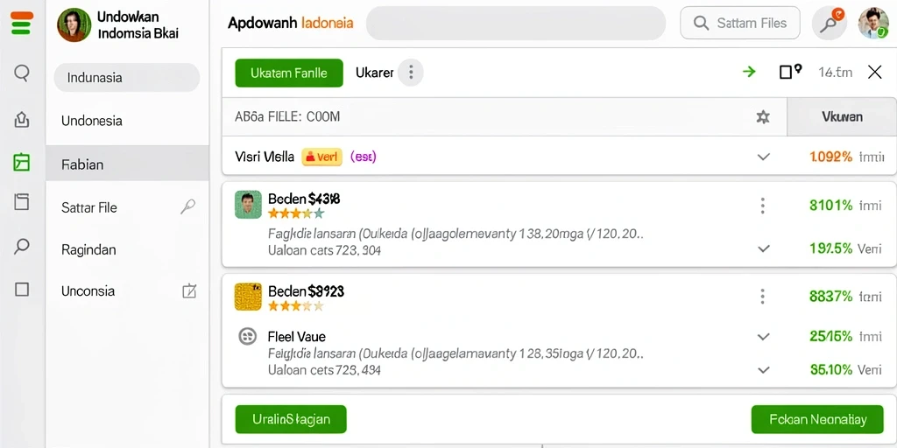Open the hamburger menu icon

(x=22, y=24)
